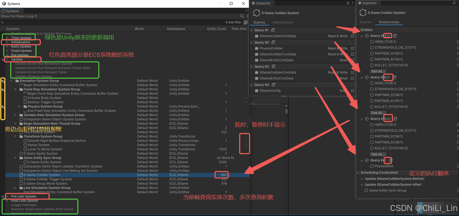Select Destroy Trigger System row
Image resolution: width=459 pixels, height=216 pixels.
point(127,102)
